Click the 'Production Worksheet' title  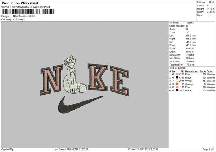(x=20, y=3)
